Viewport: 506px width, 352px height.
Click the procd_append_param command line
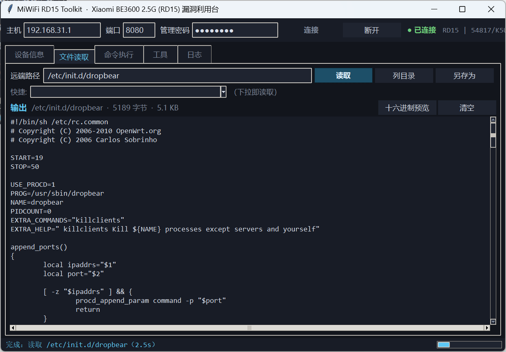(x=151, y=300)
